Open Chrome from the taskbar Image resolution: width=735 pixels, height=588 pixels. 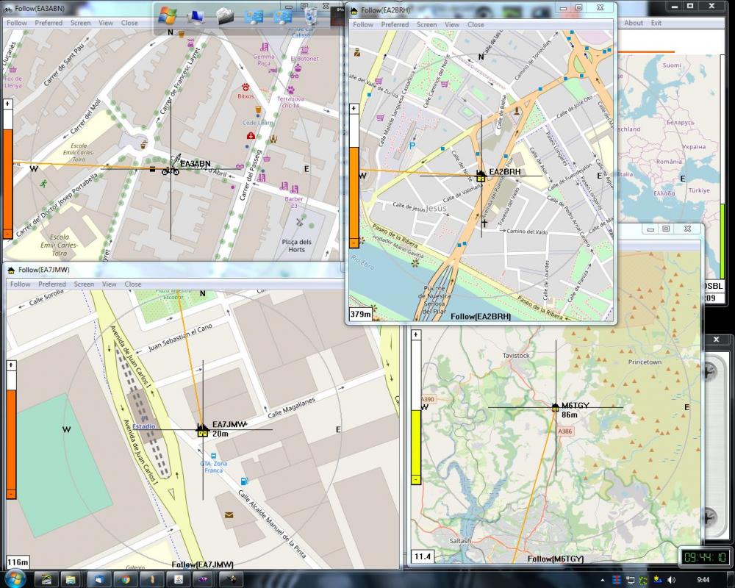(x=126, y=579)
